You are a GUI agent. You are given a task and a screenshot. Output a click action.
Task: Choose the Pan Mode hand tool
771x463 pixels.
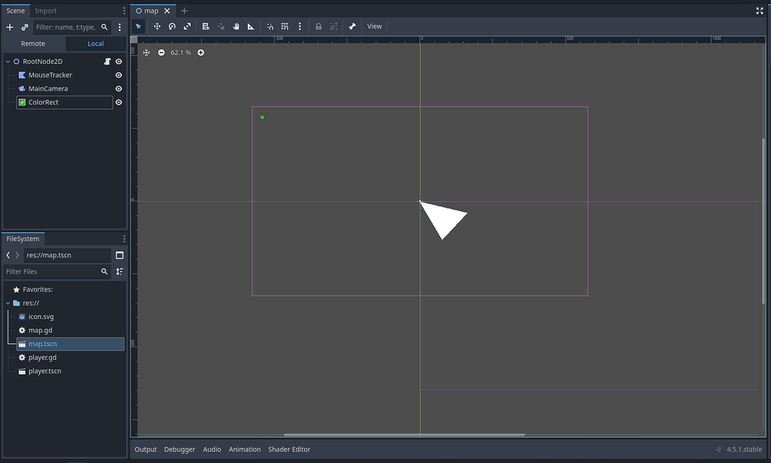[x=236, y=26]
